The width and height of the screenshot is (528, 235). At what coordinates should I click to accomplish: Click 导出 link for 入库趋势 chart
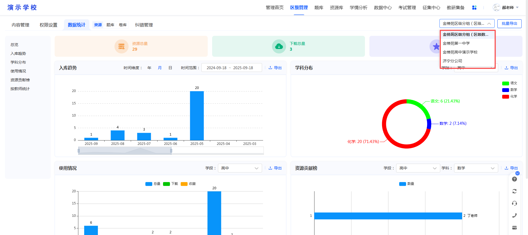tap(275, 68)
